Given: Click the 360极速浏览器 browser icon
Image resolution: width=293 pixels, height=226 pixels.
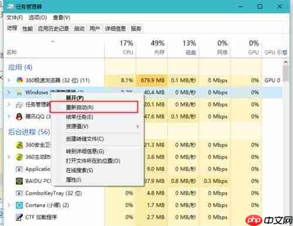Looking at the screenshot, I should (x=19, y=80).
